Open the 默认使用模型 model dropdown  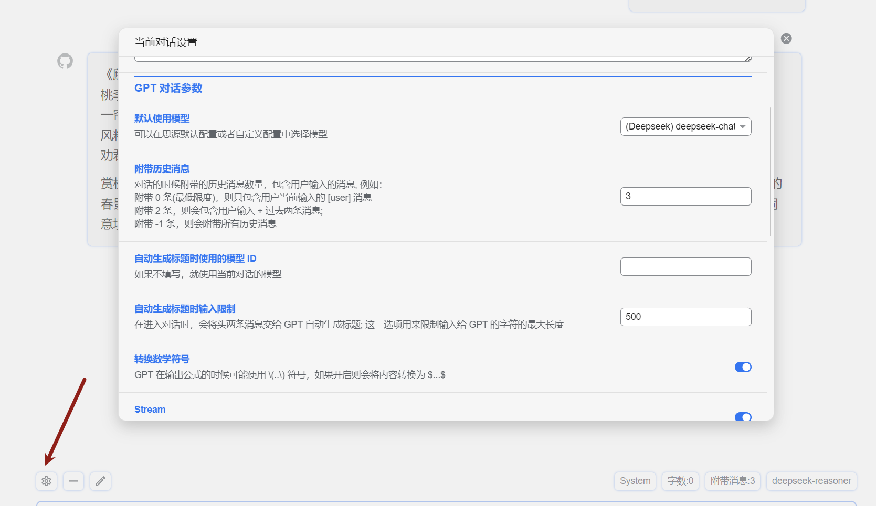(x=685, y=126)
